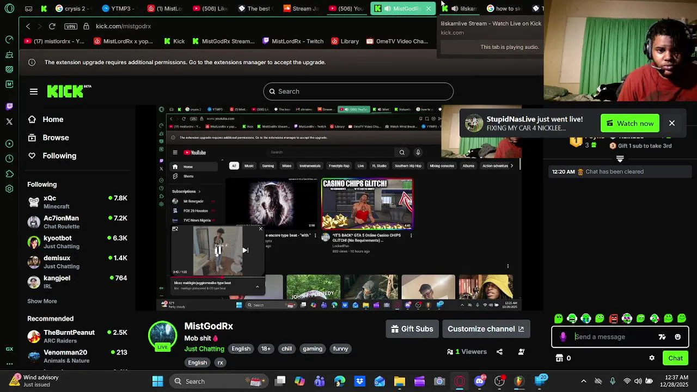The image size is (697, 392).
Task: Open chat settings gear
Action: [652, 358]
